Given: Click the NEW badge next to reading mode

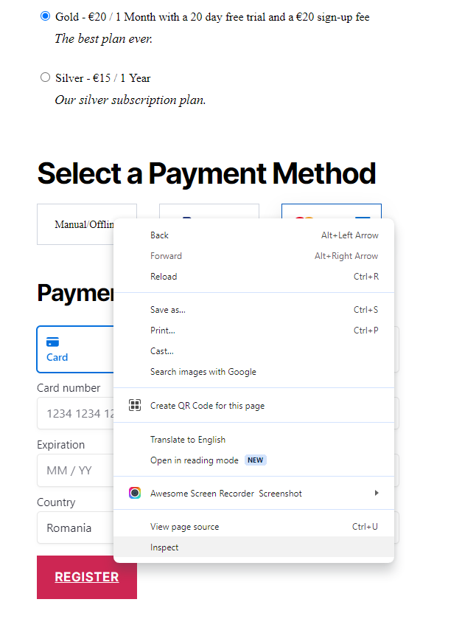Looking at the screenshot, I should [255, 460].
